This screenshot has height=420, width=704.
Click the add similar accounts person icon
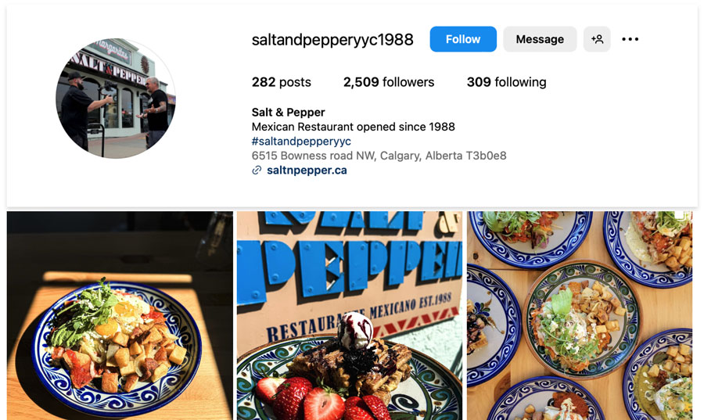coord(597,39)
